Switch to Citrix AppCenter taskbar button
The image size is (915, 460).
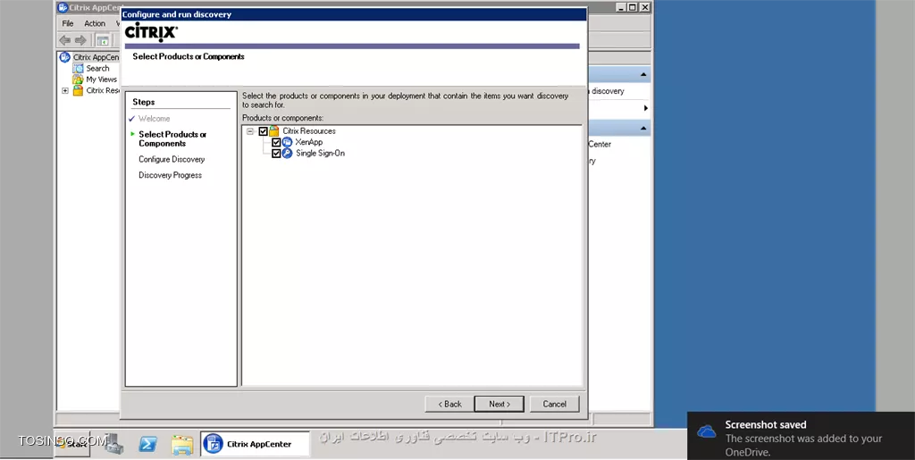pos(255,444)
